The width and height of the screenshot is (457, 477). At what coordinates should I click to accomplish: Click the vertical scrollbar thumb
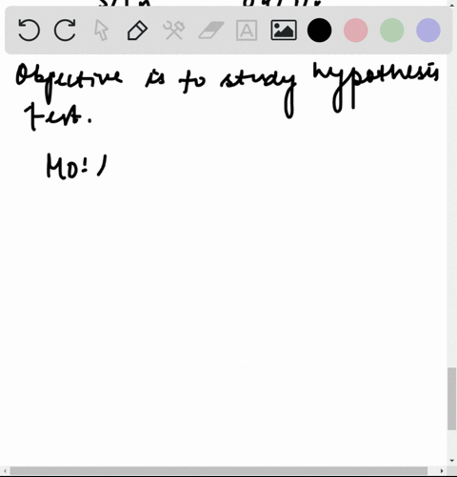pos(451,399)
